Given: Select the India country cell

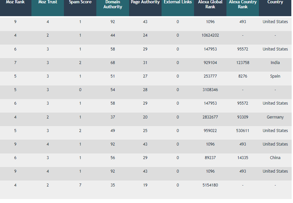Looking at the screenshot, I should (x=275, y=63).
